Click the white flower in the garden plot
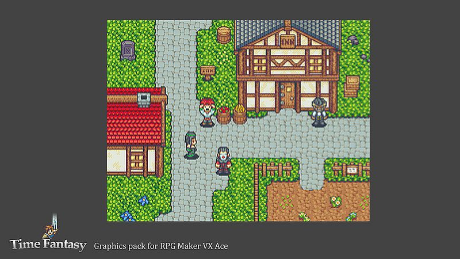Screen dimensions: 460x259 [336, 201]
